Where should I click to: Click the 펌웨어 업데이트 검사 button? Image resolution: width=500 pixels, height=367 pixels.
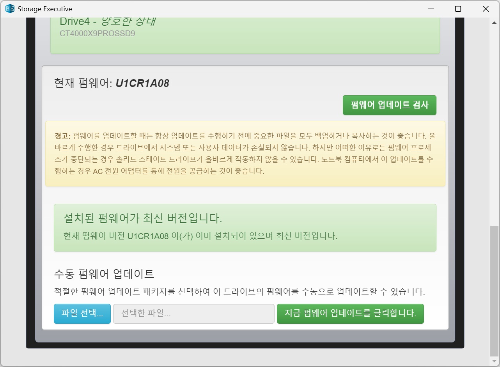[x=389, y=105]
